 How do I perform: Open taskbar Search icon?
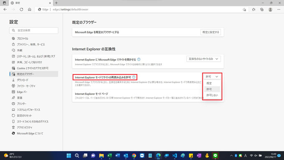click(x=77, y=155)
